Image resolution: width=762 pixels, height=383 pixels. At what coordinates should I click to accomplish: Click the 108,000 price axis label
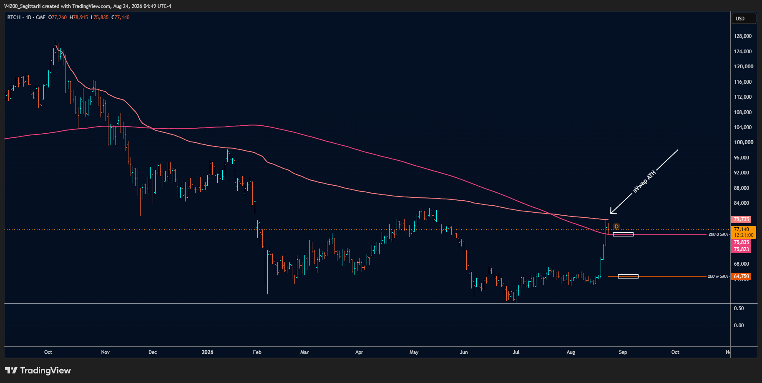click(x=743, y=112)
